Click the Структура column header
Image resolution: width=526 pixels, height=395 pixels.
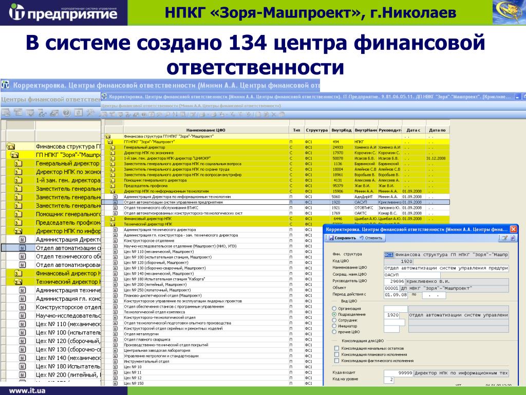coord(316,130)
